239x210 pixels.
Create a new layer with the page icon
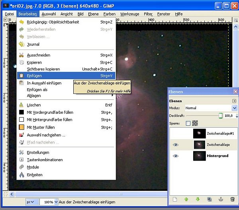(175, 199)
